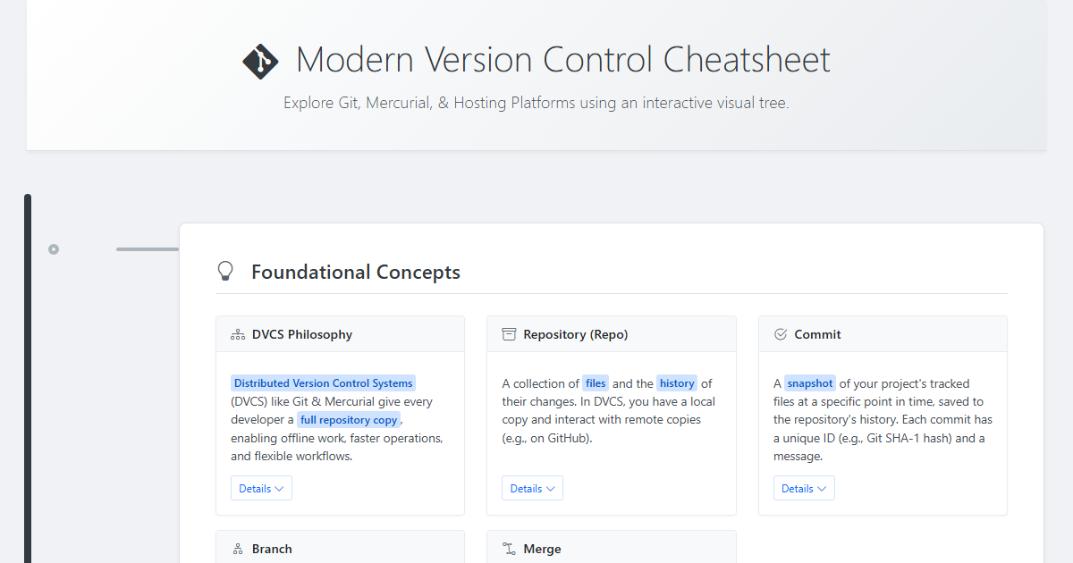The image size is (1073, 563).
Task: Click the Commit card header text
Action: pyautogui.click(x=817, y=334)
